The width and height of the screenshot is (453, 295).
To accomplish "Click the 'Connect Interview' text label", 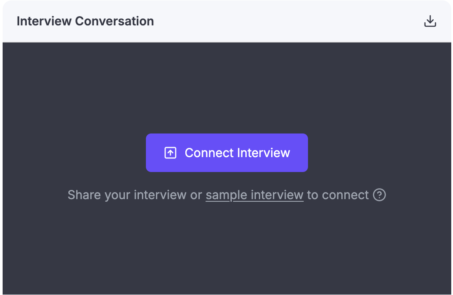I will point(237,153).
